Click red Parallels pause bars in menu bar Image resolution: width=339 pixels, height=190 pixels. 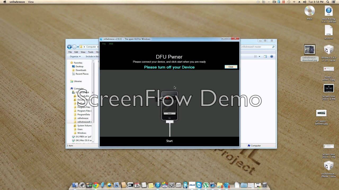283,2
